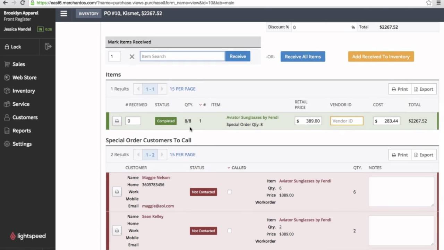Image resolution: width=444 pixels, height=250 pixels.
Task: Click Print button in Special Orders
Action: coord(400,155)
